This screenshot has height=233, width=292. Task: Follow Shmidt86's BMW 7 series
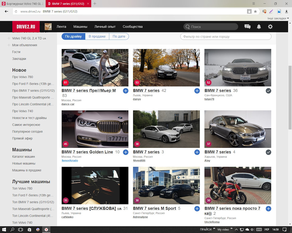[197, 152]
